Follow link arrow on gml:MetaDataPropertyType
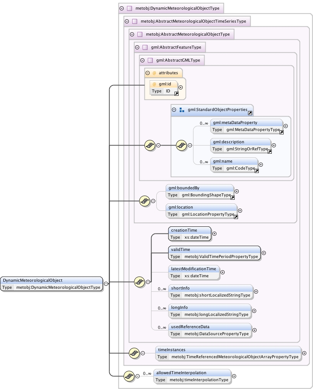Viewport: 313px width, 389px height. (x=281, y=132)
